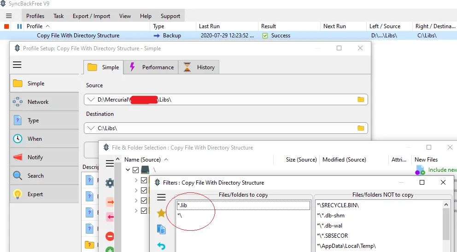The height and width of the screenshot is (252, 457).
Task: Toggle the root drive checkbox in source tree
Action: tap(135, 170)
